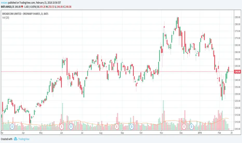Click the 230.00 price axis label
Screen dimensions: 242x143
coord(238,94)
